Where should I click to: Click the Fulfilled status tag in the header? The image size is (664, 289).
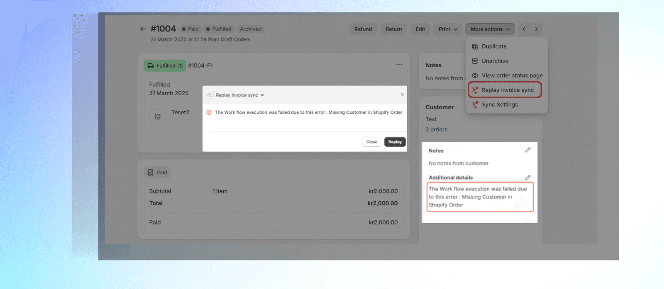(219, 29)
